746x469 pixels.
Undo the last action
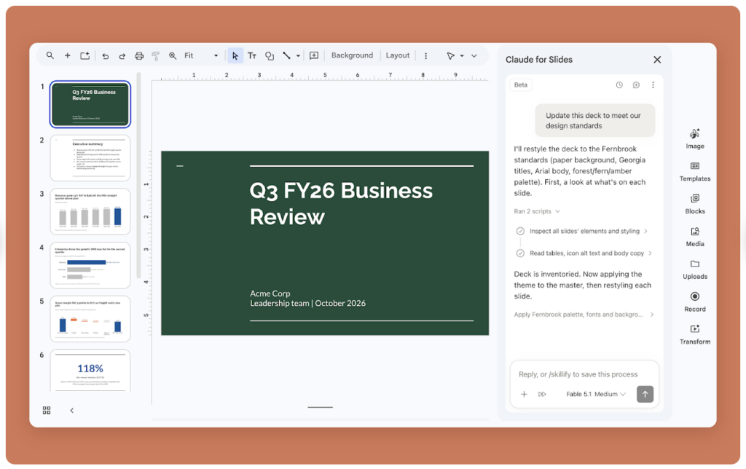pyautogui.click(x=105, y=55)
